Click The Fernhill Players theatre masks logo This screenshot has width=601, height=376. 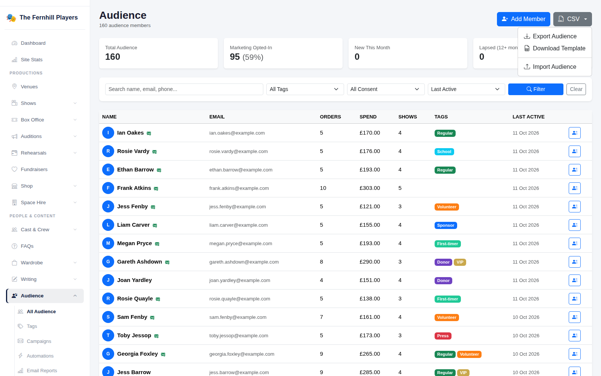11,18
